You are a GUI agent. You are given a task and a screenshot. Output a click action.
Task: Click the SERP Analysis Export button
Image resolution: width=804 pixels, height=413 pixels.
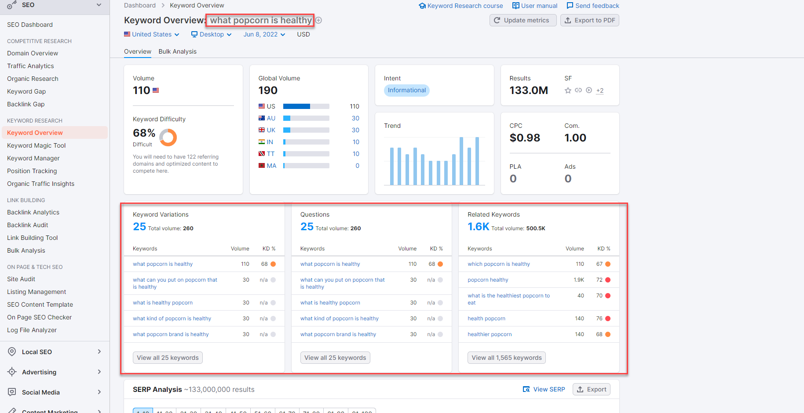click(592, 389)
